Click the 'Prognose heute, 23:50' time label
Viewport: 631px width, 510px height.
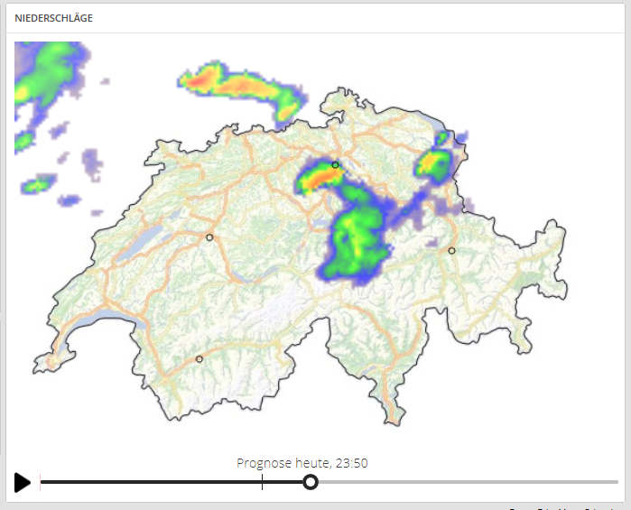pos(302,463)
